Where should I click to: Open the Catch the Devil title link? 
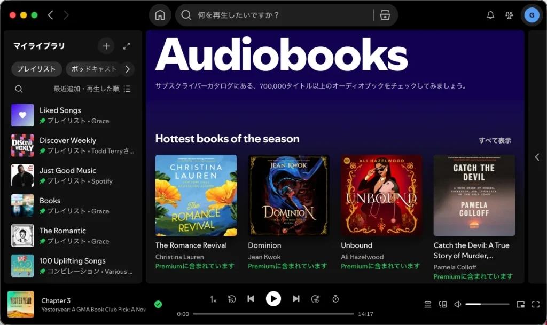tap(471, 250)
